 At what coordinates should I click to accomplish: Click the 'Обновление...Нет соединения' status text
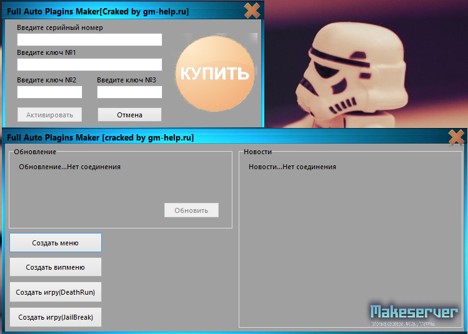coord(70,167)
